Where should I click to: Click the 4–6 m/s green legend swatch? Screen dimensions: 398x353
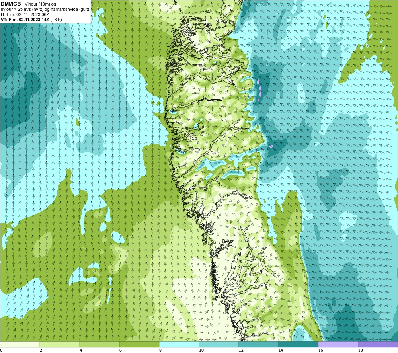99,344
